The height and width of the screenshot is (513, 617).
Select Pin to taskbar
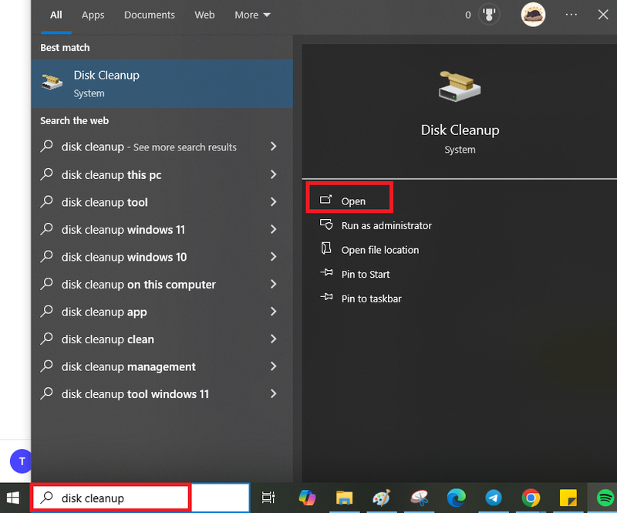(x=361, y=299)
